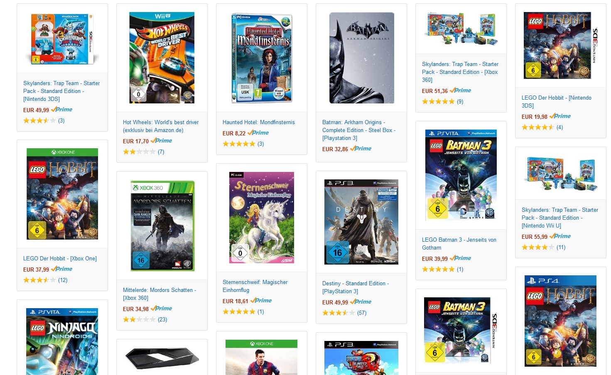611x375 pixels.
Task: Open the Sternenschweif unicorn game cover
Action: [262, 218]
